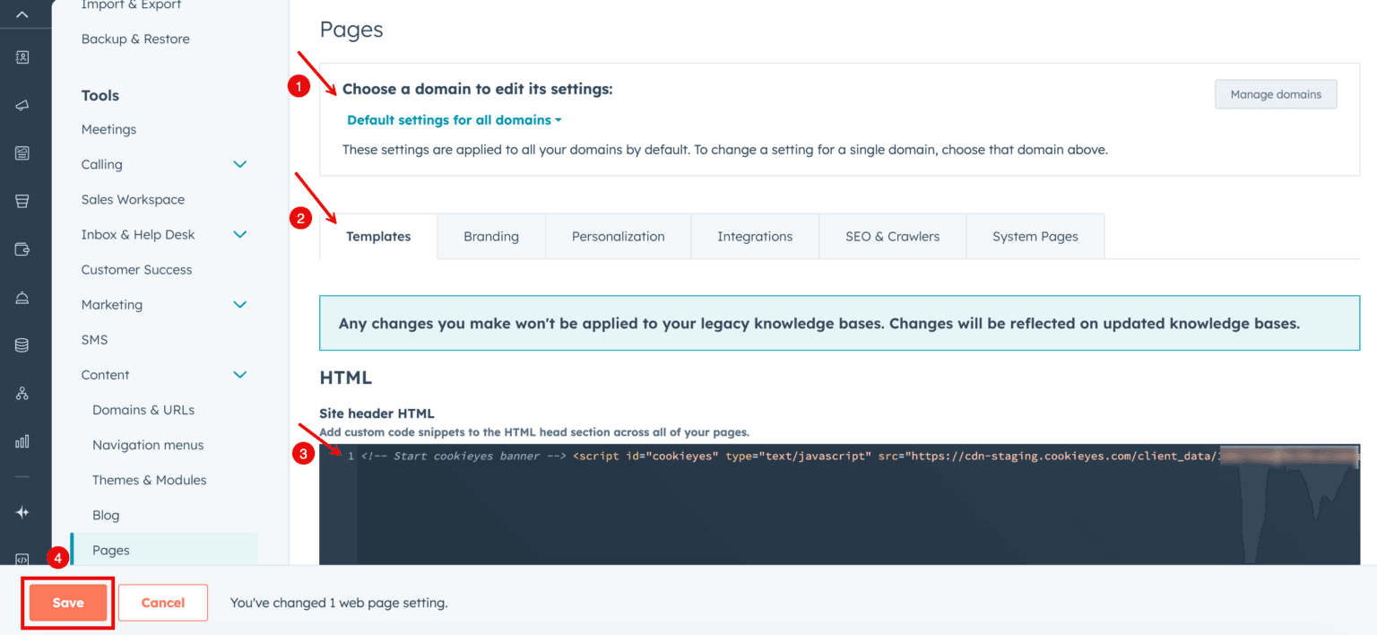Open Default settings for all domains dropdown
The image size is (1377, 635).
(455, 120)
